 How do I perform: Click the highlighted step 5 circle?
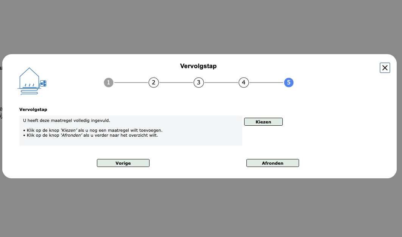point(288,83)
